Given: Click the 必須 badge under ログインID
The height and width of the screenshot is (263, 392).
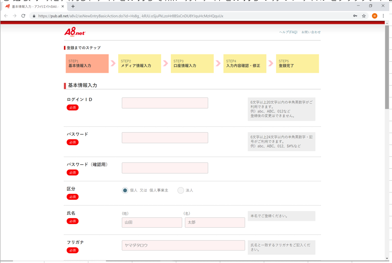Looking at the screenshot, I should [72, 107].
